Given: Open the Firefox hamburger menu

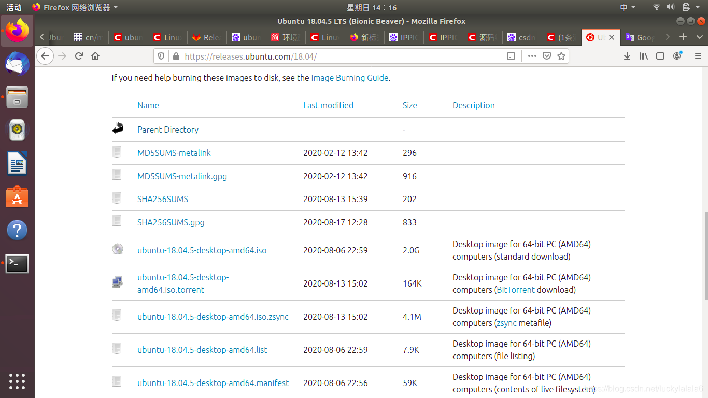Looking at the screenshot, I should click(697, 55).
